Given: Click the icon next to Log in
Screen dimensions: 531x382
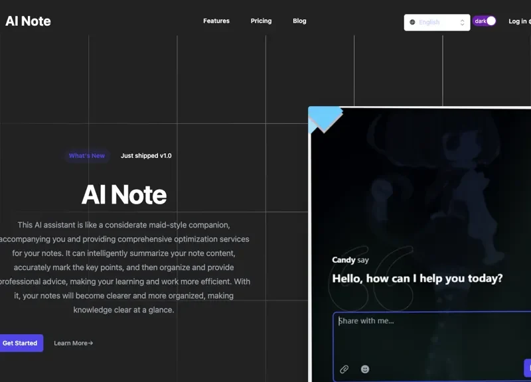Looking at the screenshot, I should click(529, 21).
